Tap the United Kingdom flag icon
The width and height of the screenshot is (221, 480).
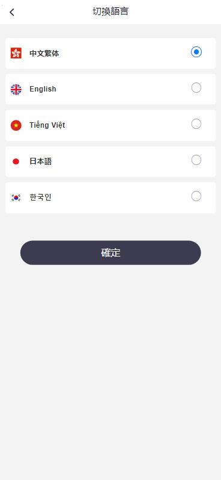pyautogui.click(x=16, y=89)
